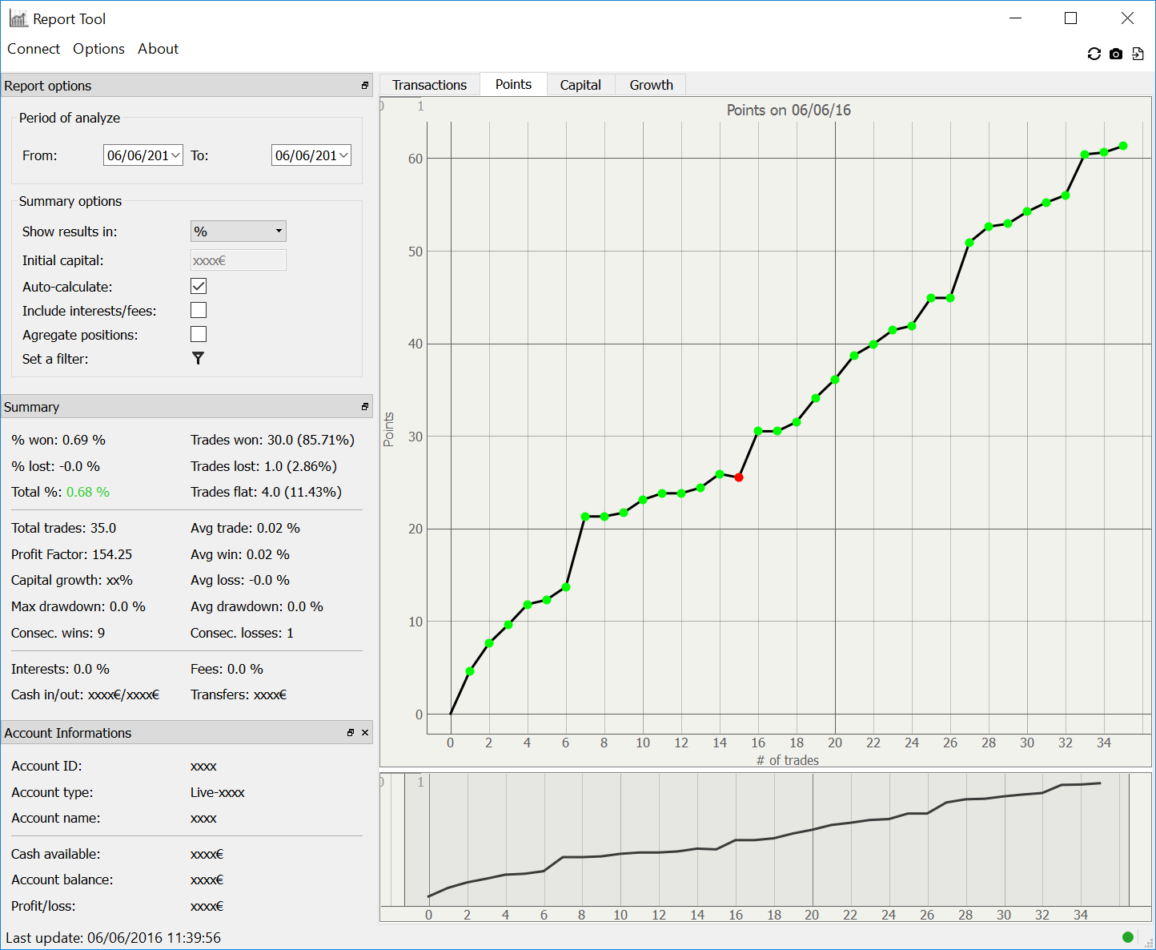The image size is (1156, 950).
Task: Open the Show results in dropdown
Action: 238,231
